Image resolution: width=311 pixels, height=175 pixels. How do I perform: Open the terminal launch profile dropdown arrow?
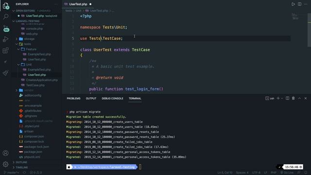coord(282,98)
